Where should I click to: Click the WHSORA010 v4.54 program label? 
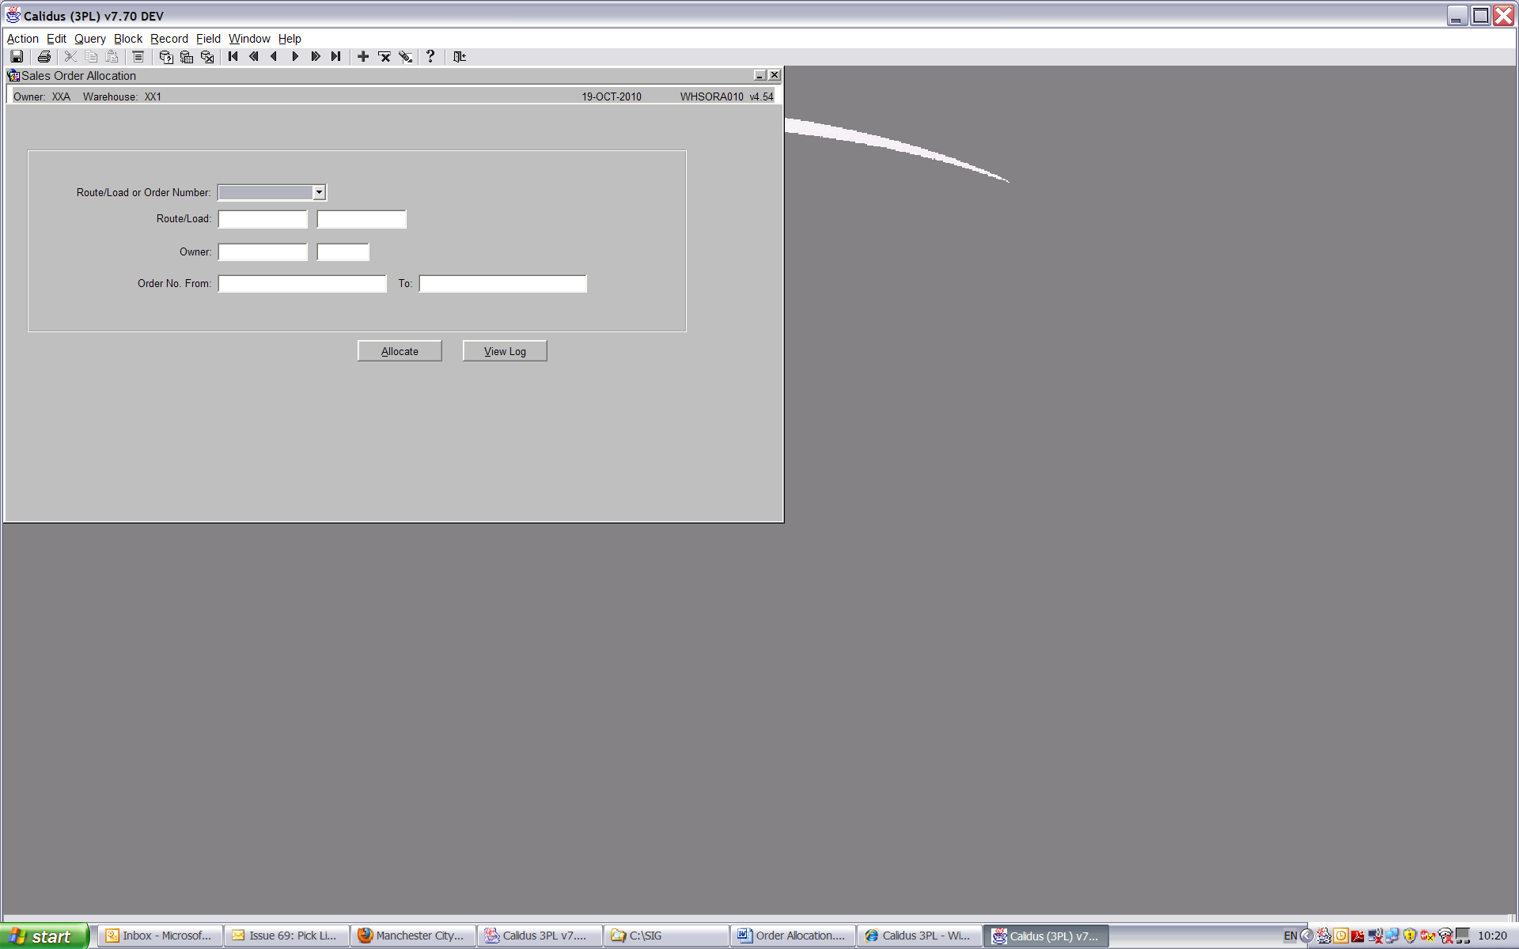click(x=727, y=97)
